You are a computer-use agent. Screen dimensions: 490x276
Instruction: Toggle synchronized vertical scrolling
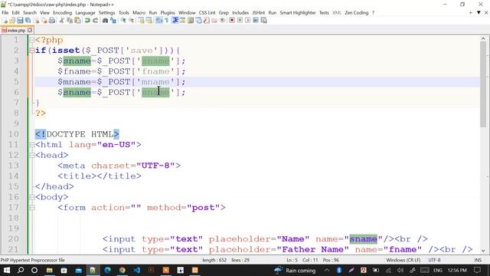point(141,21)
